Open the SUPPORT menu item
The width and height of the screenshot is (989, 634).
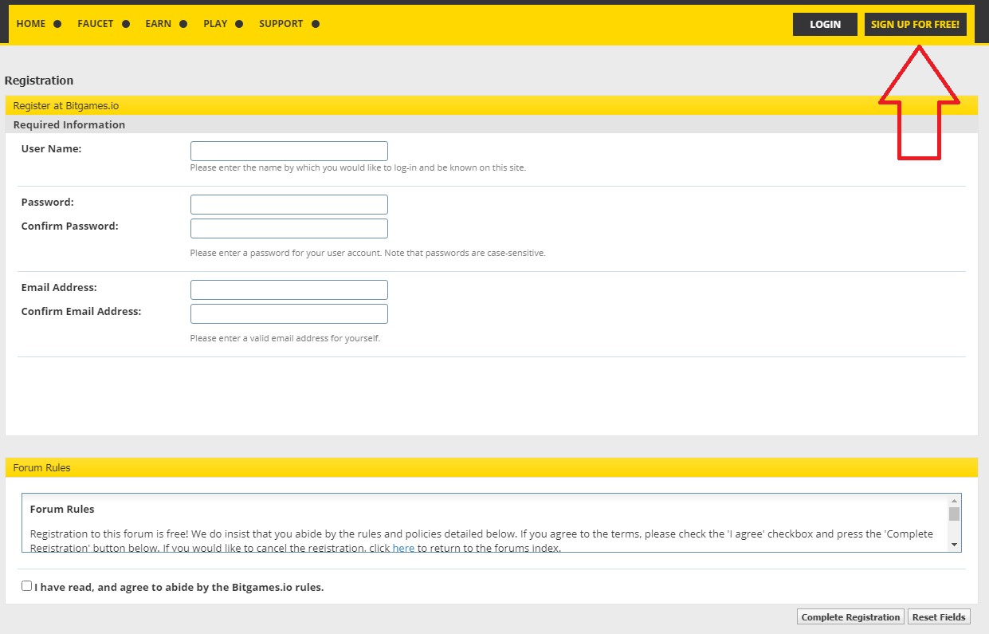pos(281,24)
